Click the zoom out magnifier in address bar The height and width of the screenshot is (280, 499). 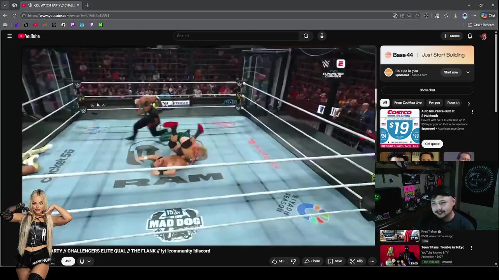coord(409,16)
